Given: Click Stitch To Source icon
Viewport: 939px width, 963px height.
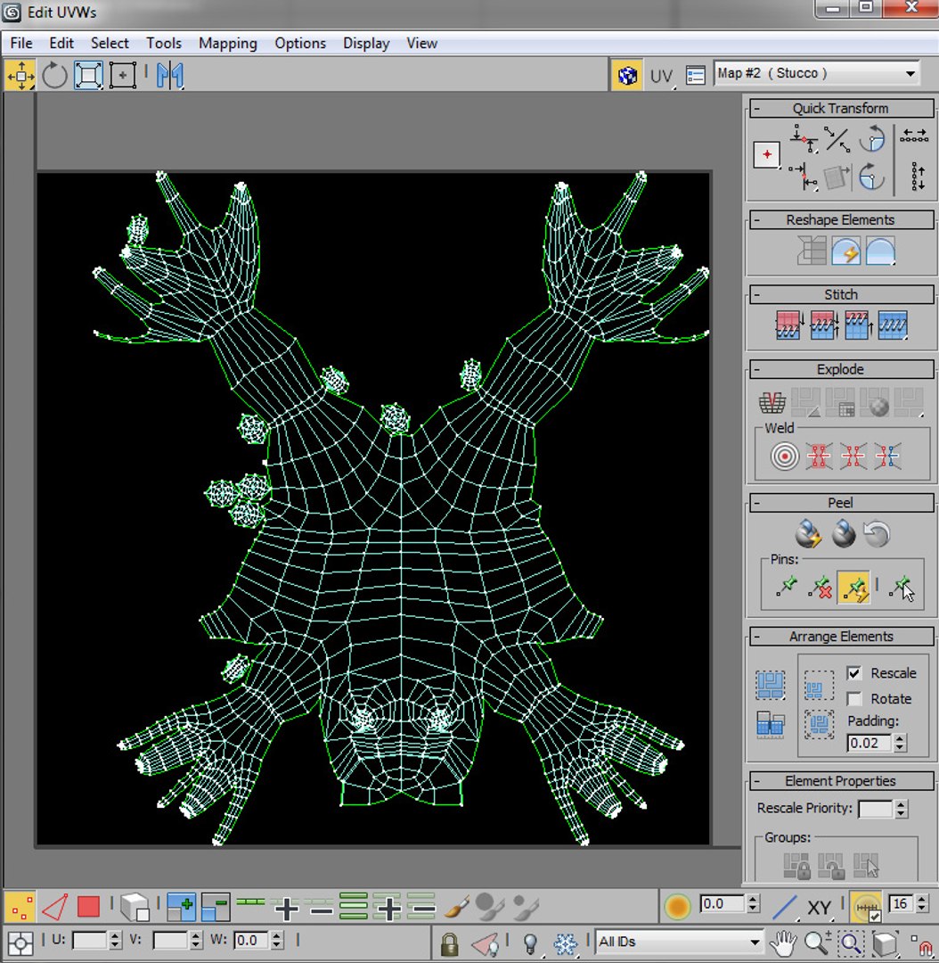Looking at the screenshot, I should [x=858, y=325].
